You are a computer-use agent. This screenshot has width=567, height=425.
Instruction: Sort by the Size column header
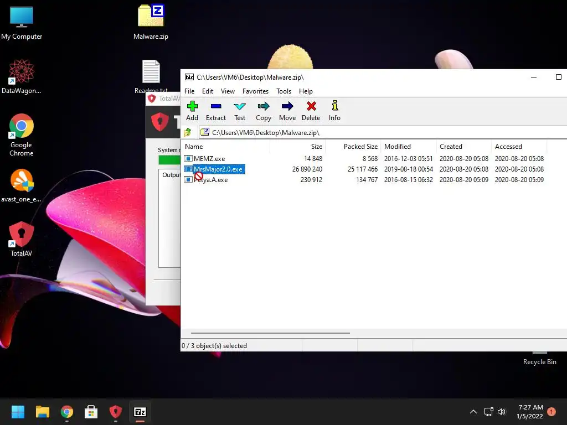[x=298, y=146]
